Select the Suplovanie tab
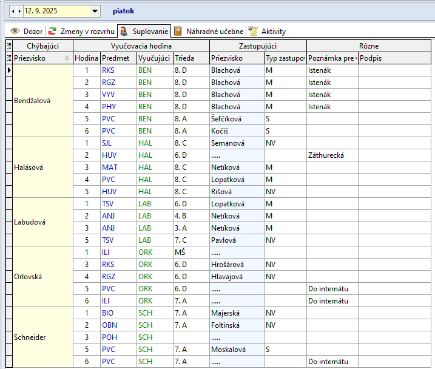435x369 pixels. point(144,32)
